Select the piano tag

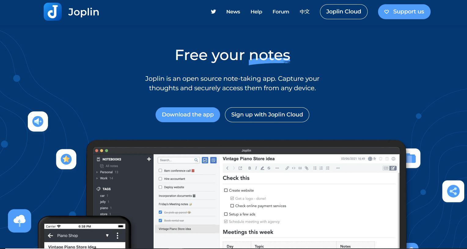coord(104,208)
